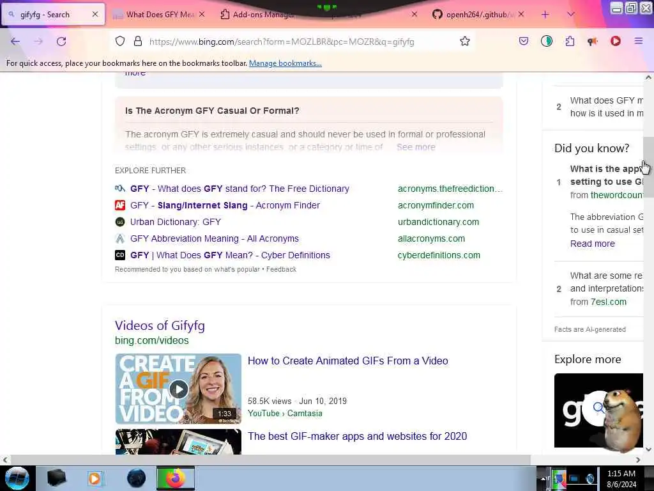Click the vertical scrollbar down arrow
The image size is (654, 491).
point(648,449)
